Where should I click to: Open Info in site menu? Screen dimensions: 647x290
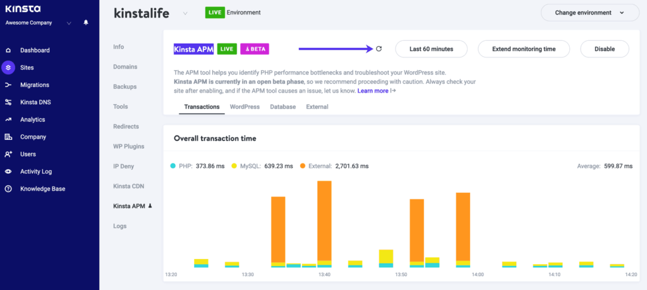tap(118, 47)
